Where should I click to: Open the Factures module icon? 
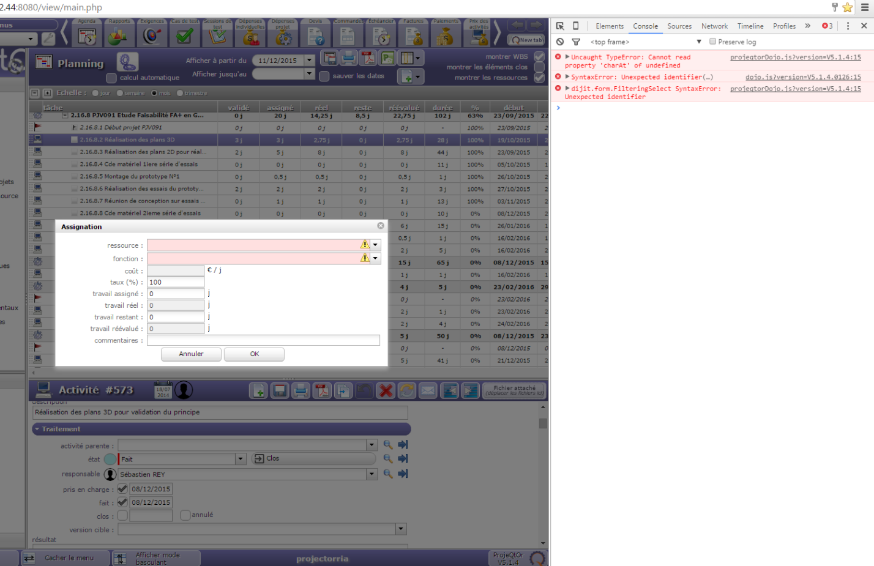414,33
